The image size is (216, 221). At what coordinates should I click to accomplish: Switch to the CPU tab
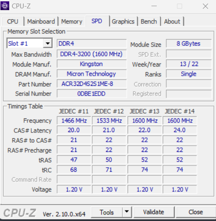[x=13, y=22]
